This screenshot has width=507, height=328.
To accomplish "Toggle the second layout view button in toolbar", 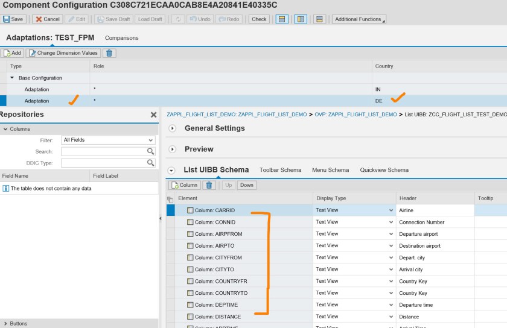I will [300, 19].
